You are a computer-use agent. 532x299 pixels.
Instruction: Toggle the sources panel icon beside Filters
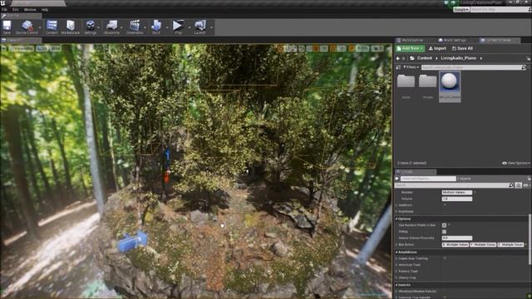(x=398, y=67)
